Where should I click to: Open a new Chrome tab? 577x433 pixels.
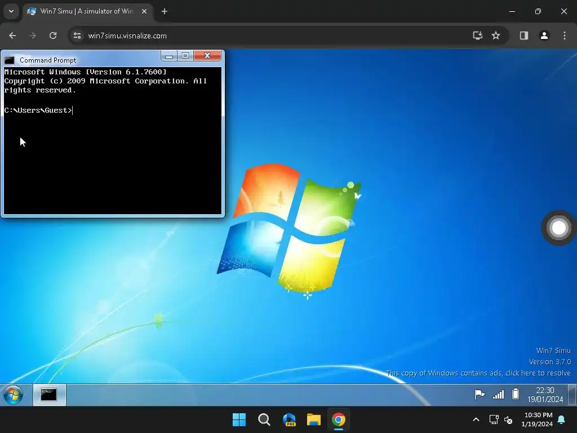click(165, 11)
